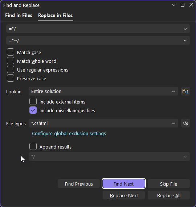The width and height of the screenshot is (196, 207).
Task: Check Include external items
Action: click(33, 101)
